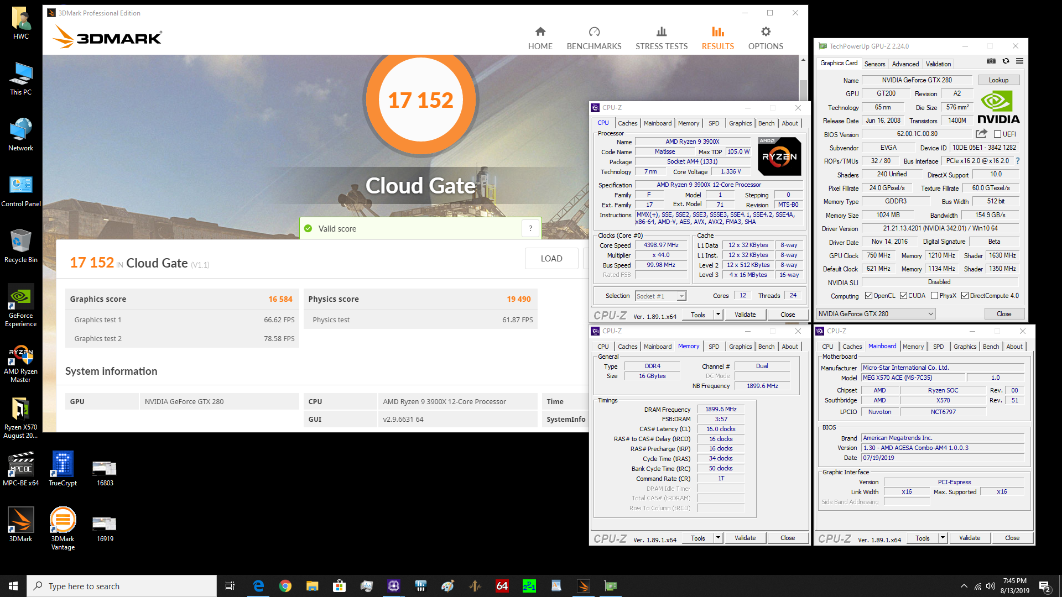The width and height of the screenshot is (1062, 597).
Task: Open Recycle Bin on desktop
Action: [x=21, y=247]
